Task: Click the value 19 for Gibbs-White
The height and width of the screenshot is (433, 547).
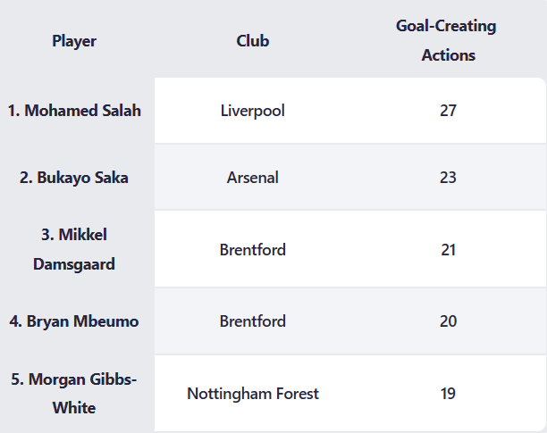Action: click(448, 393)
